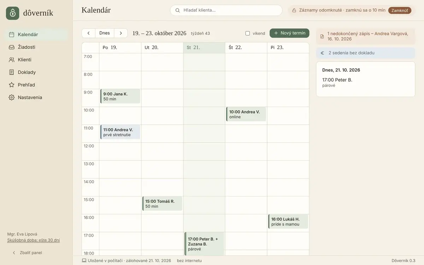This screenshot has width=424, height=265.
Task: Open Žiadosti in the sidebar
Action: [x=37, y=47]
